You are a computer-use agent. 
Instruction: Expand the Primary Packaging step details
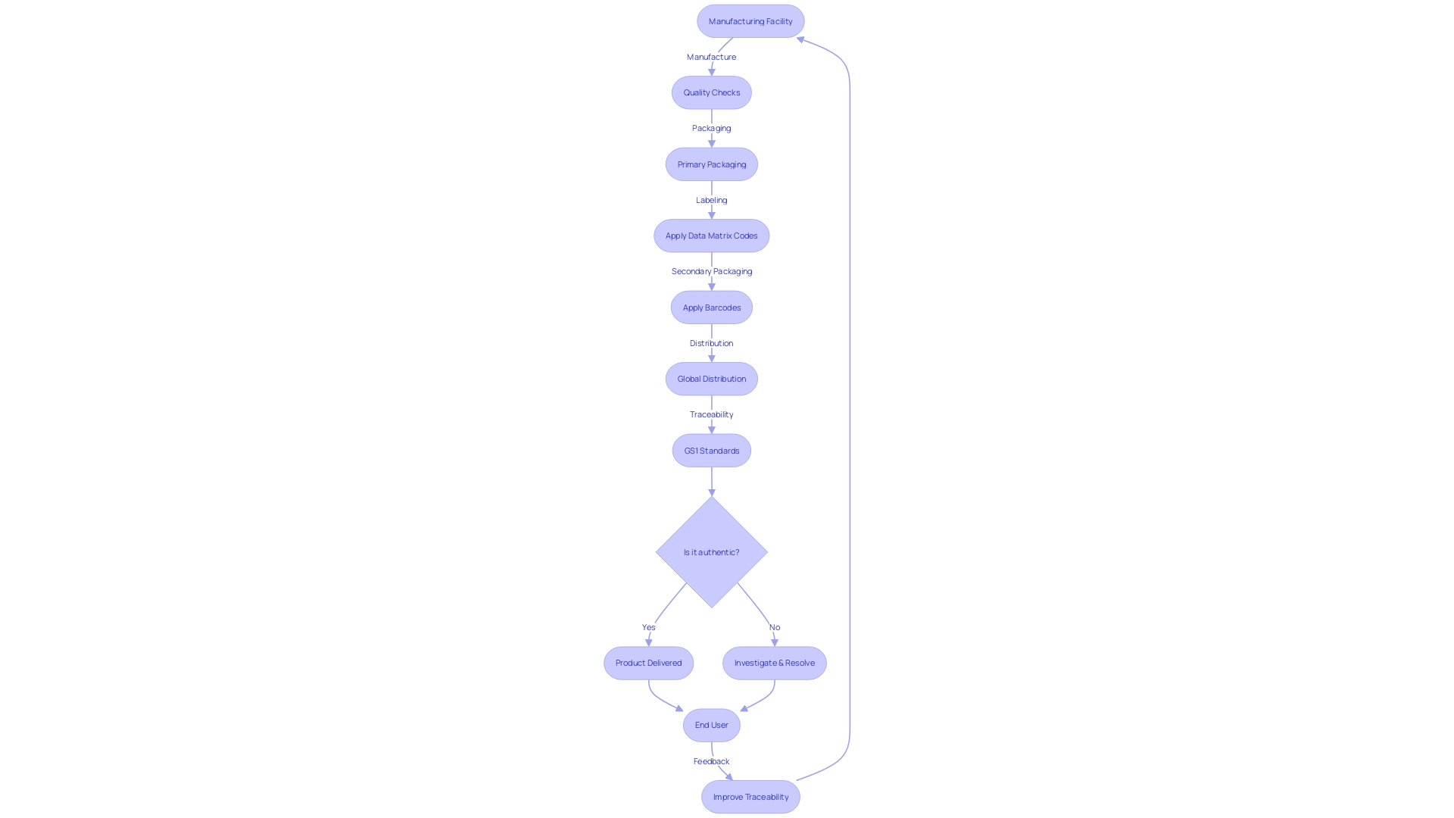click(x=711, y=164)
